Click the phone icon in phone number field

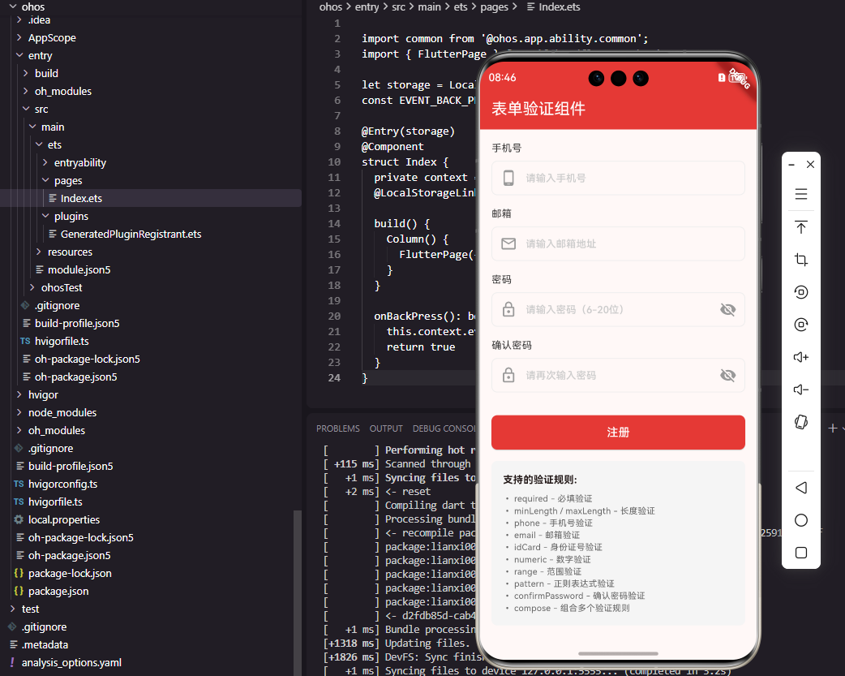point(508,178)
